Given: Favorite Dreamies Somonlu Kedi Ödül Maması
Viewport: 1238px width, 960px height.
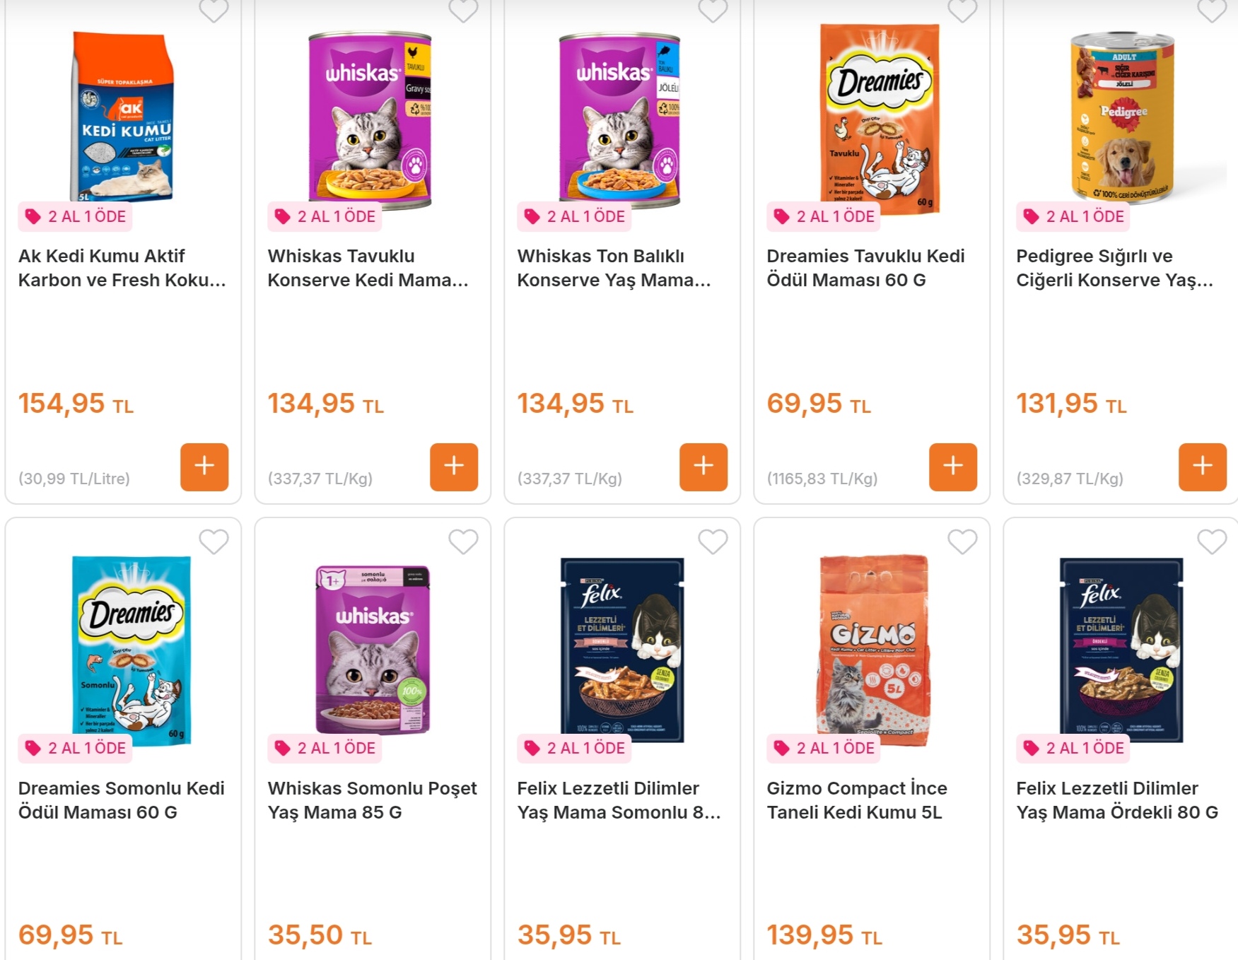Looking at the screenshot, I should tap(214, 542).
